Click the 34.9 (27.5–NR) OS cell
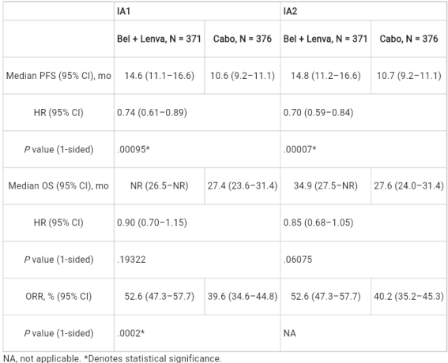 coord(326,185)
